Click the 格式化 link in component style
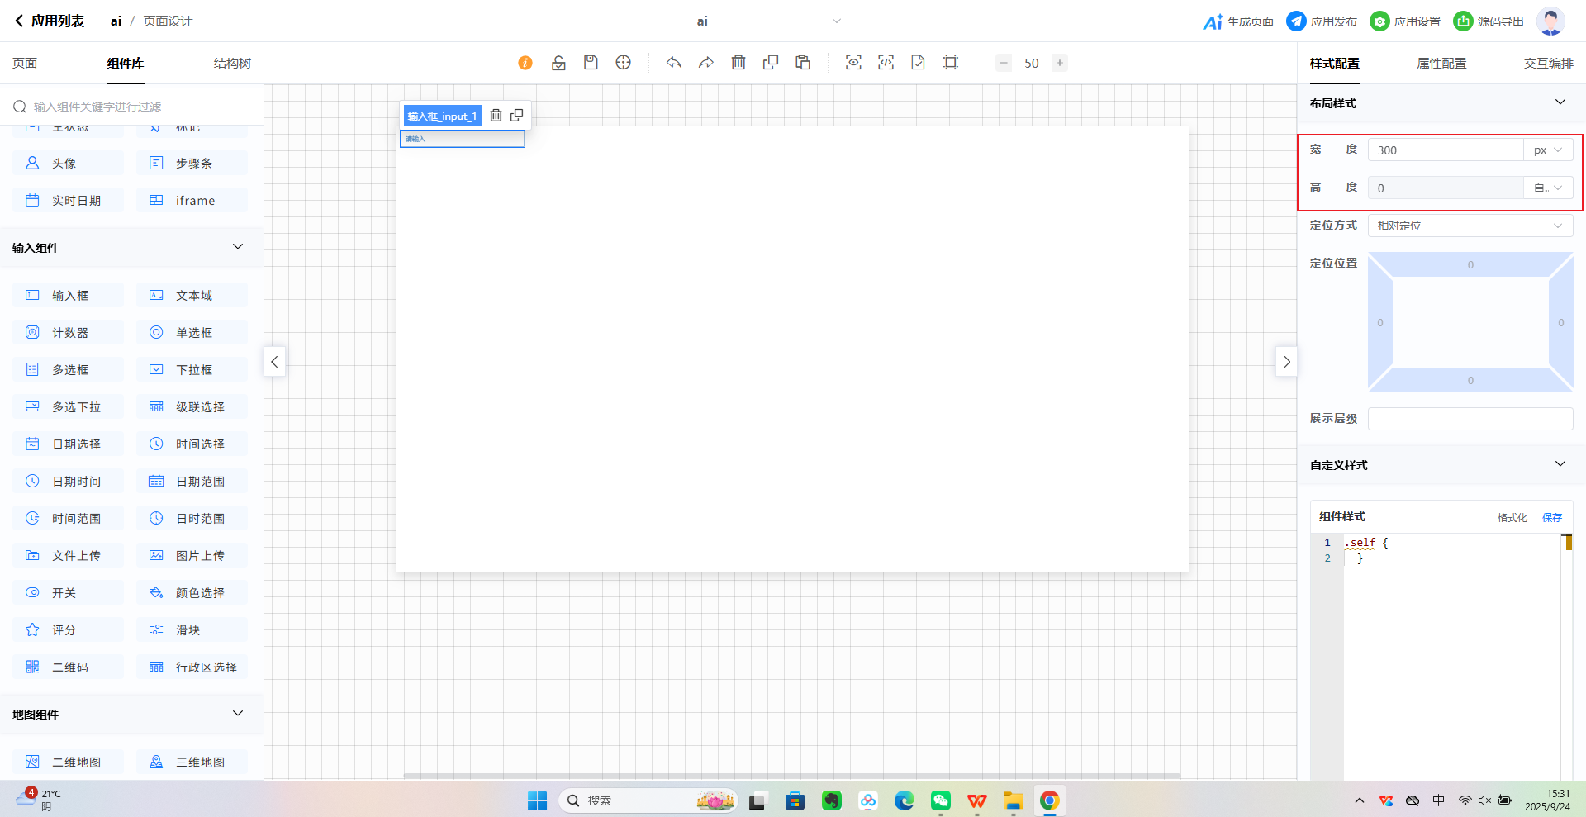Viewport: 1586px width, 817px height. click(x=1512, y=518)
